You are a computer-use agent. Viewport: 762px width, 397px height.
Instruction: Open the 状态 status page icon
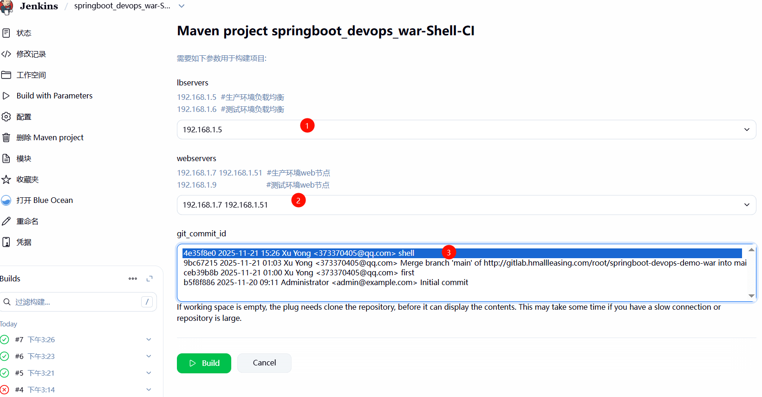point(6,33)
